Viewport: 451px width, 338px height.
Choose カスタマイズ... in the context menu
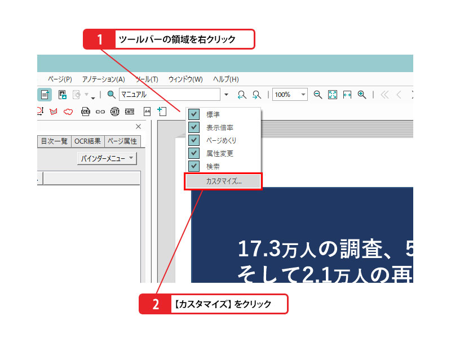pos(223,181)
